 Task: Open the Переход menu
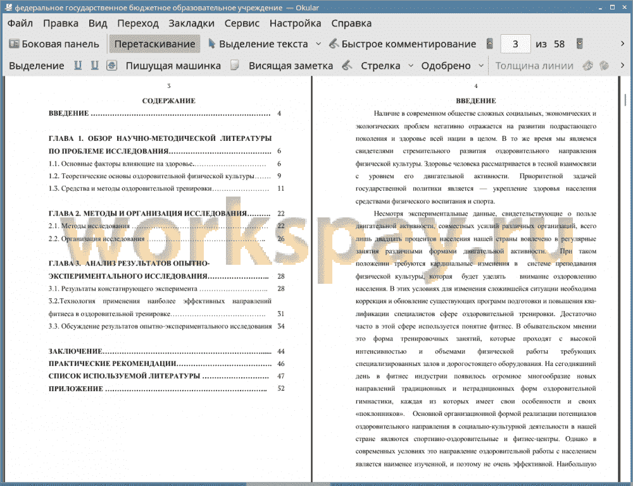(x=137, y=23)
